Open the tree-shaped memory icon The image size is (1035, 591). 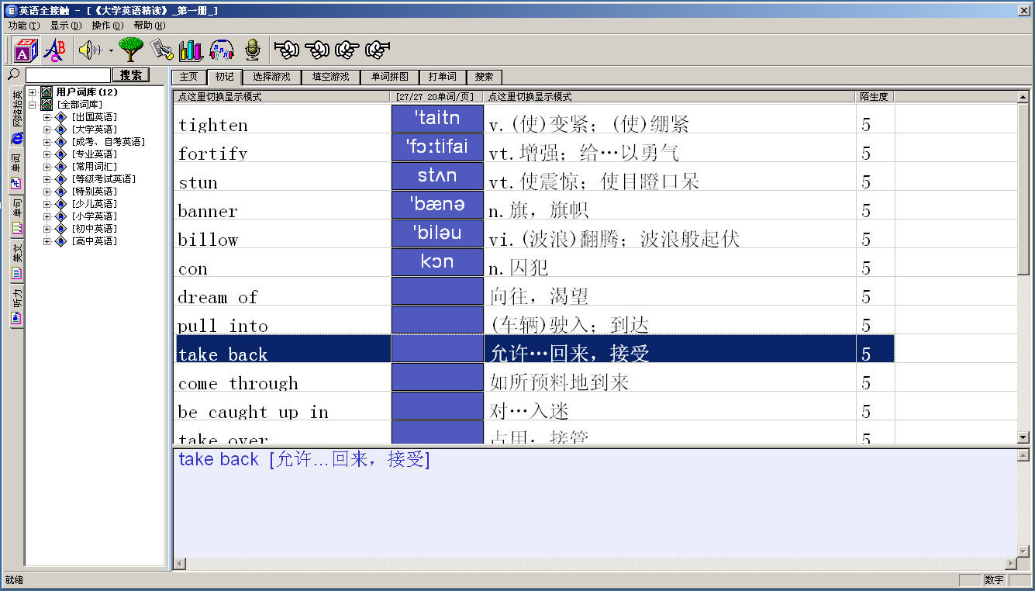point(129,49)
